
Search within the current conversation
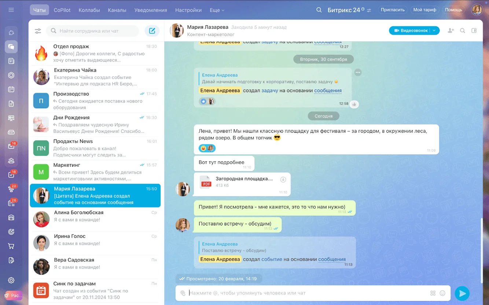tap(463, 31)
